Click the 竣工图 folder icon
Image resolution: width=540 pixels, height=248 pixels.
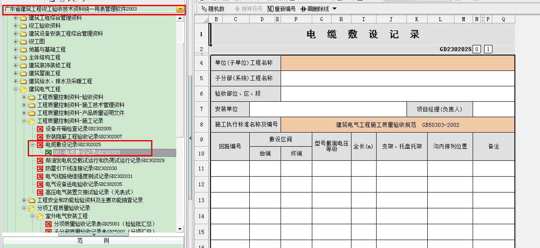23,41
